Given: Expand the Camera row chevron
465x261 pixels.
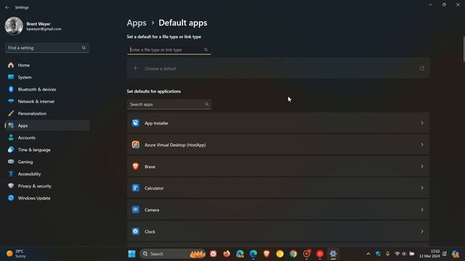Looking at the screenshot, I should (421, 210).
